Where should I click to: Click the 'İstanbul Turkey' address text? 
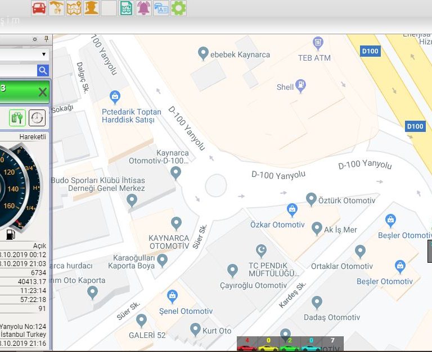tap(24, 335)
